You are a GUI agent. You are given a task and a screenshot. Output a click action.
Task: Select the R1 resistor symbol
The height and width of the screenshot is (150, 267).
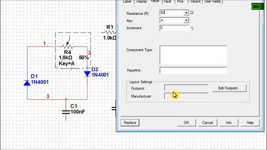pos(109,32)
